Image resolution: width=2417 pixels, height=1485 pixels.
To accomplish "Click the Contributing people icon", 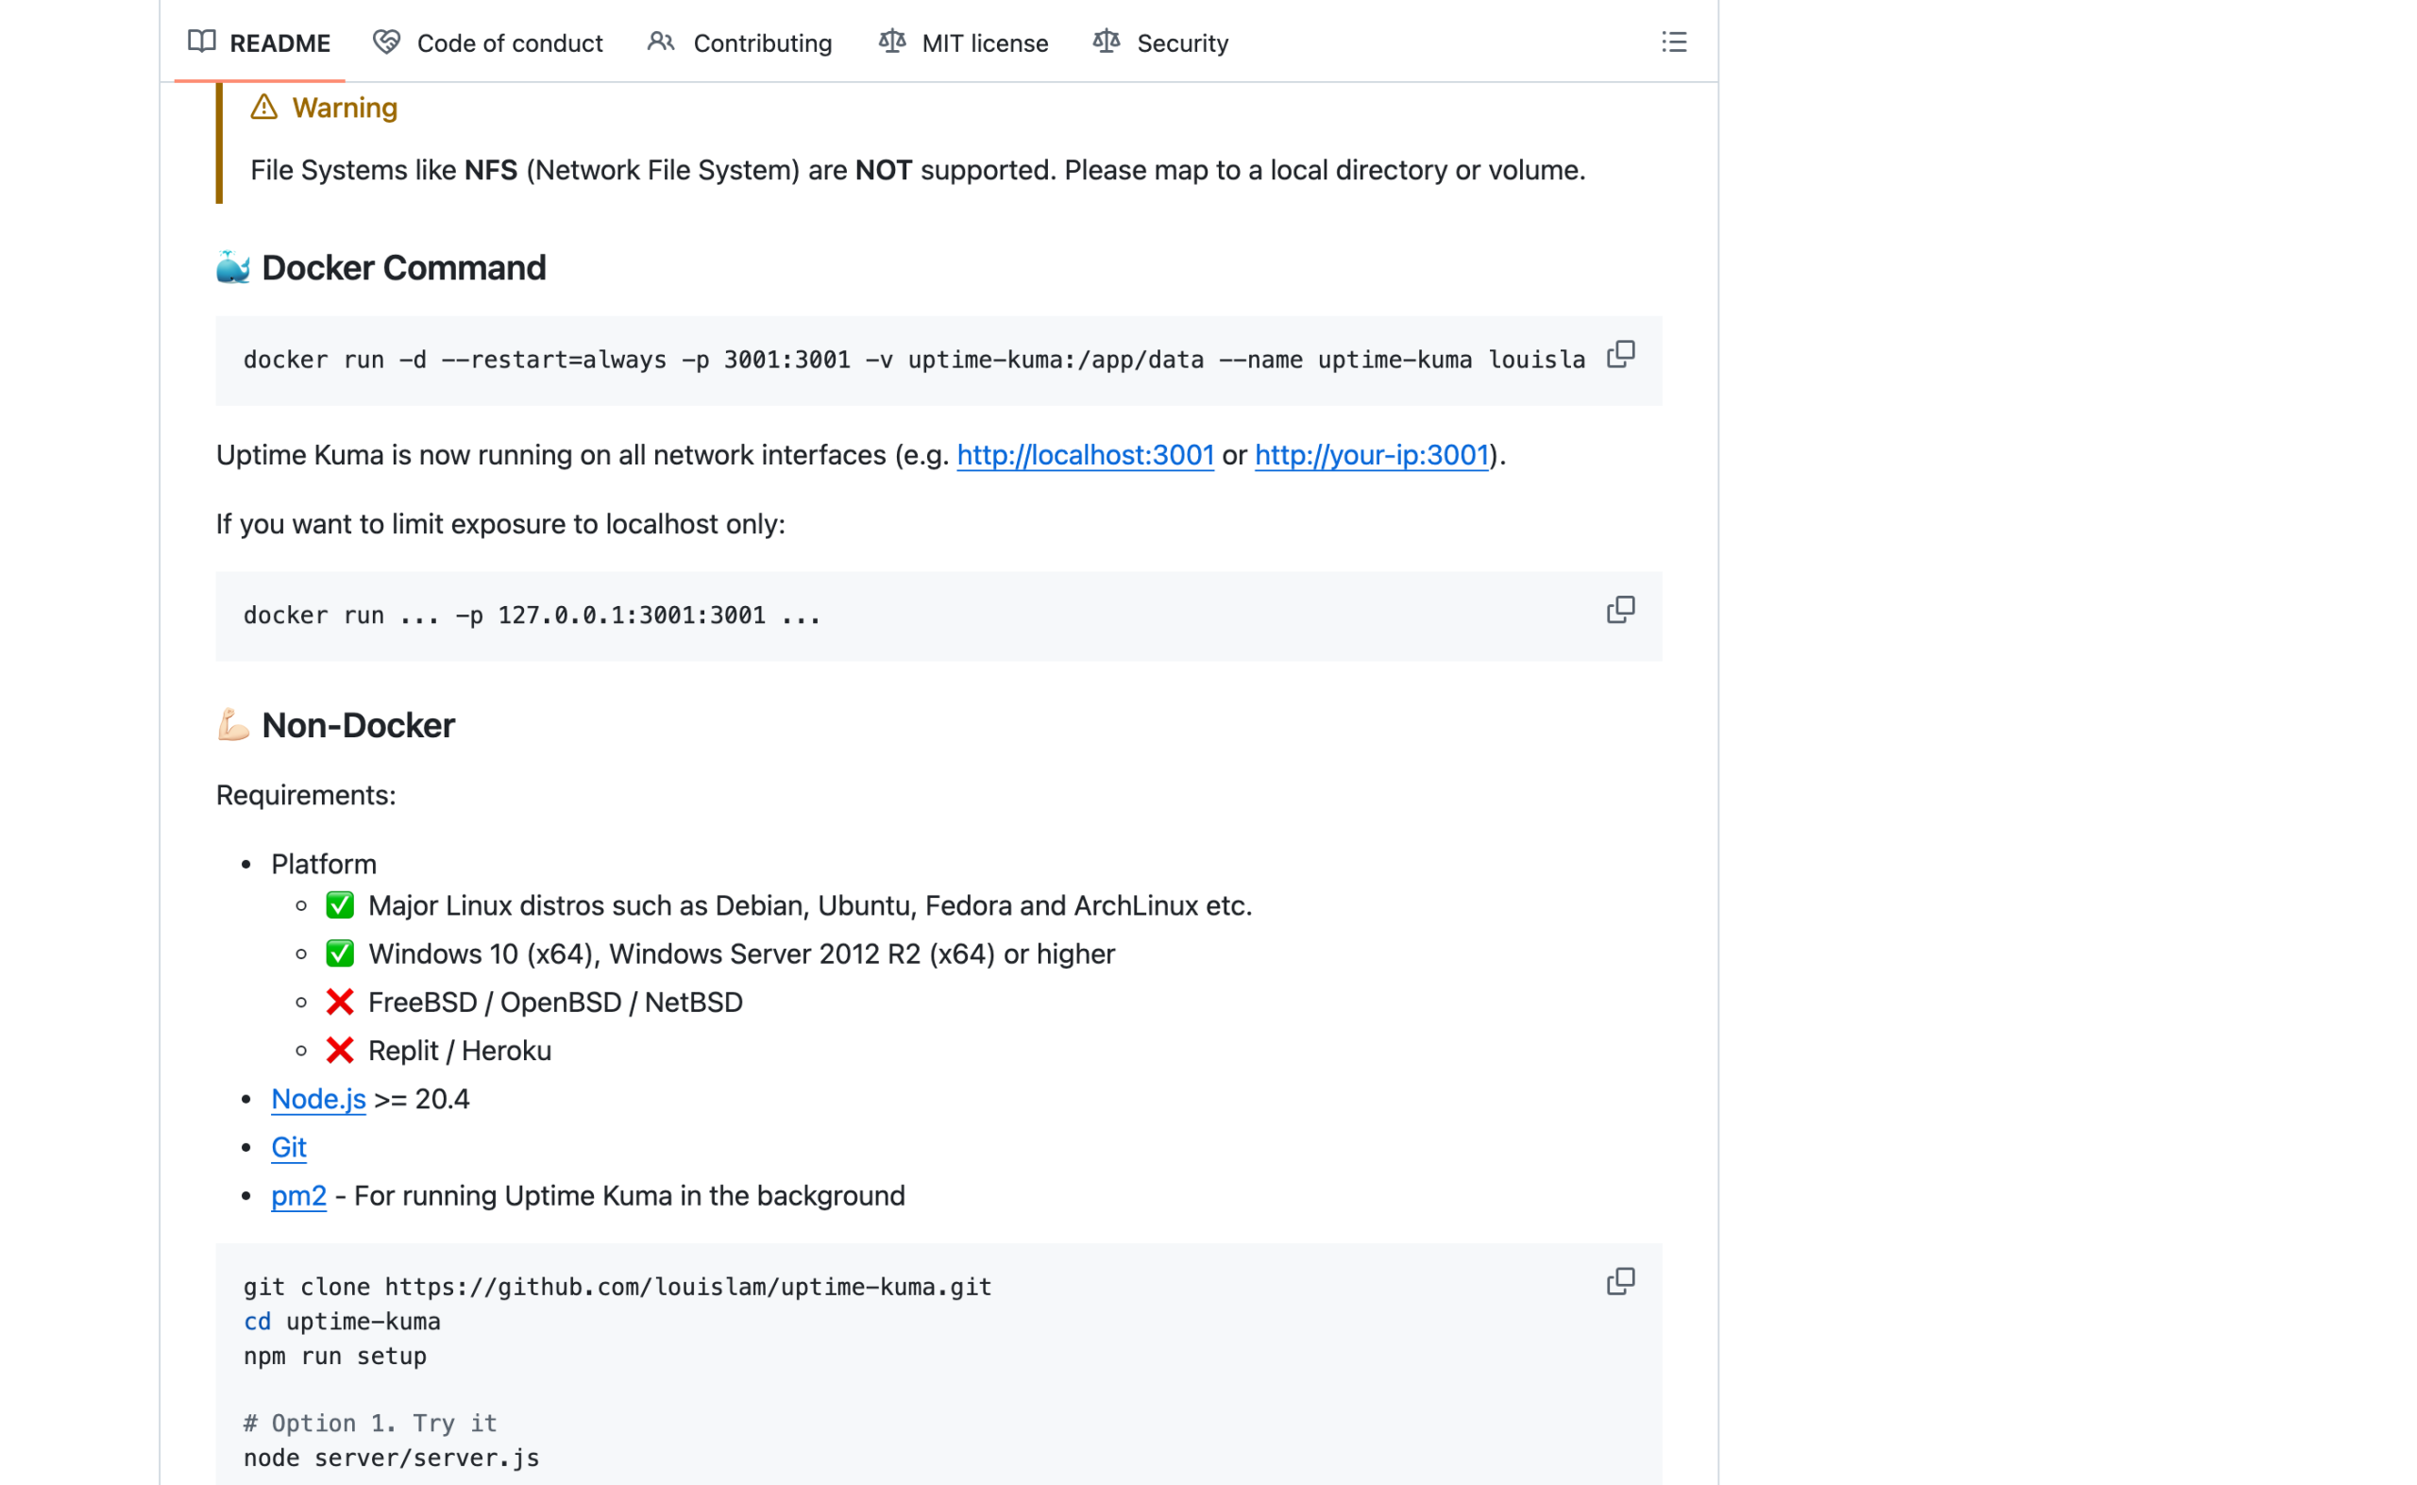I will [x=661, y=42].
